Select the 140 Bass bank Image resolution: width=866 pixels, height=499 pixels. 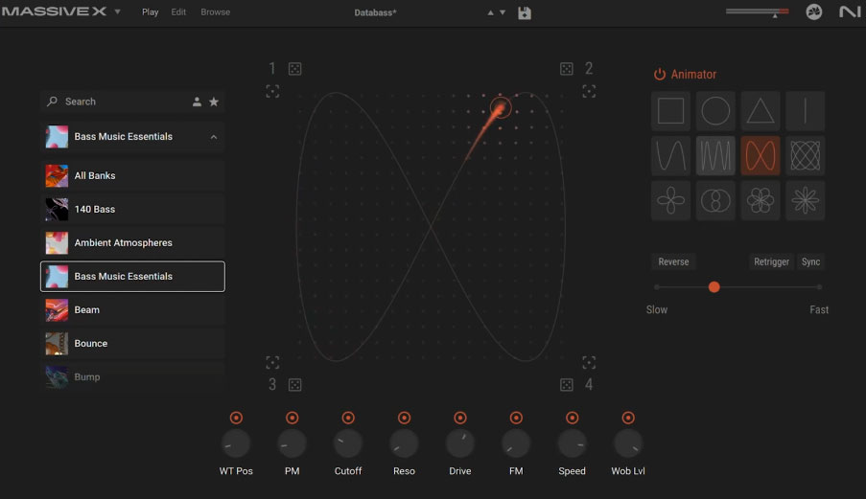coord(132,210)
